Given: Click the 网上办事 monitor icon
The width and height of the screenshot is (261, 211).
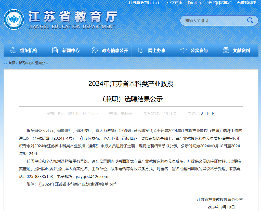Looking at the screenshot, I should [141, 50].
